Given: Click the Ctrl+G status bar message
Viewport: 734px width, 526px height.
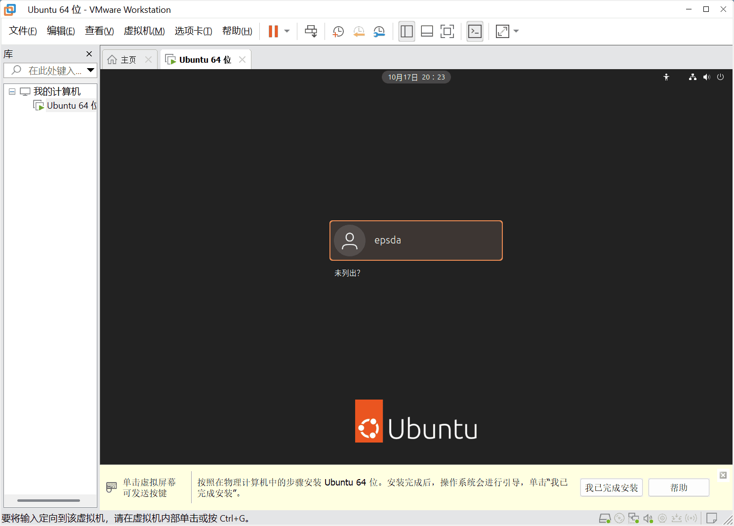Looking at the screenshot, I should point(126,519).
